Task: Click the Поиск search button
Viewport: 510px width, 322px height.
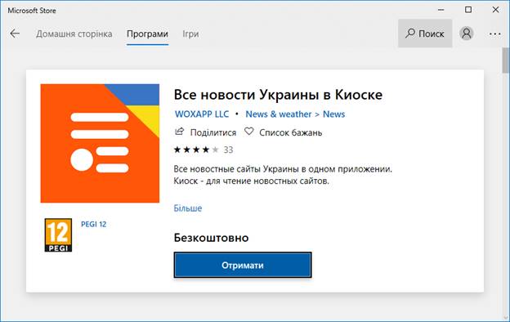Action: pyautogui.click(x=425, y=34)
